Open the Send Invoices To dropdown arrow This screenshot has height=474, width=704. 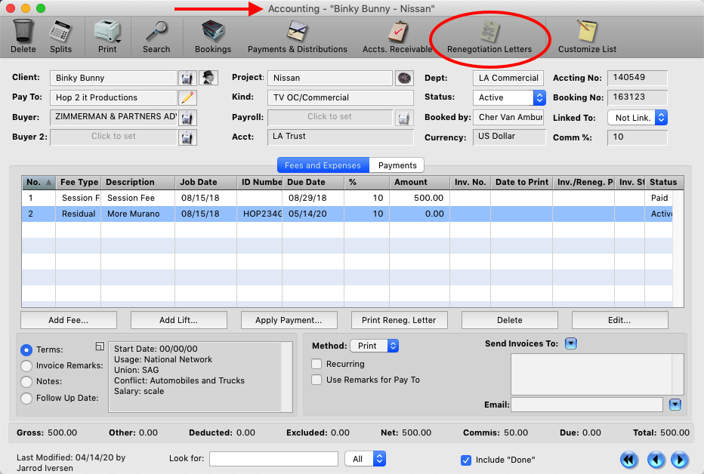[x=570, y=343]
